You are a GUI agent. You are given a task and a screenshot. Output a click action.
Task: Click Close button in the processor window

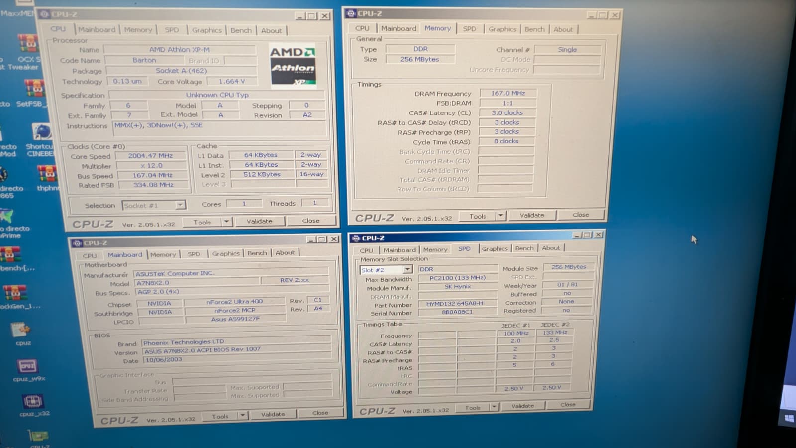point(311,221)
